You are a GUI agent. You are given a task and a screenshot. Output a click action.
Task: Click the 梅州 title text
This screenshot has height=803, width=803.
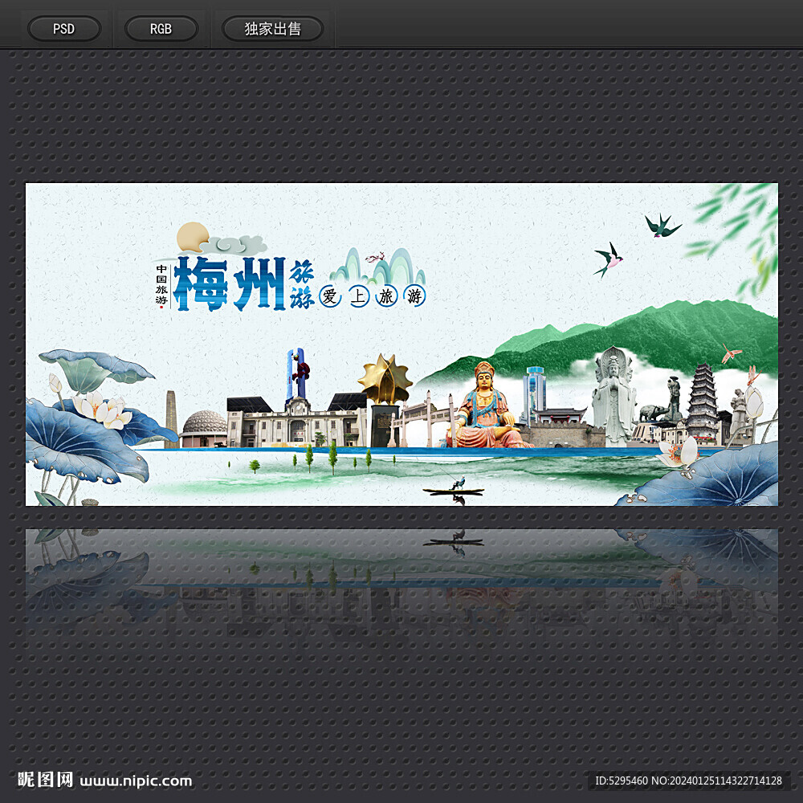pos(229,283)
